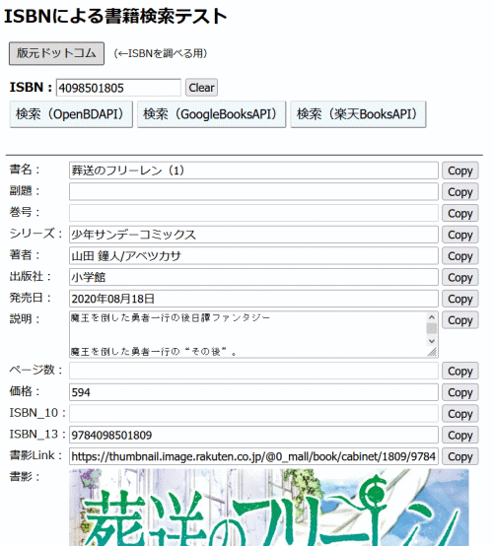Copy the 発売日 release date value
Viewport: 493px width, 546px height.
click(460, 299)
